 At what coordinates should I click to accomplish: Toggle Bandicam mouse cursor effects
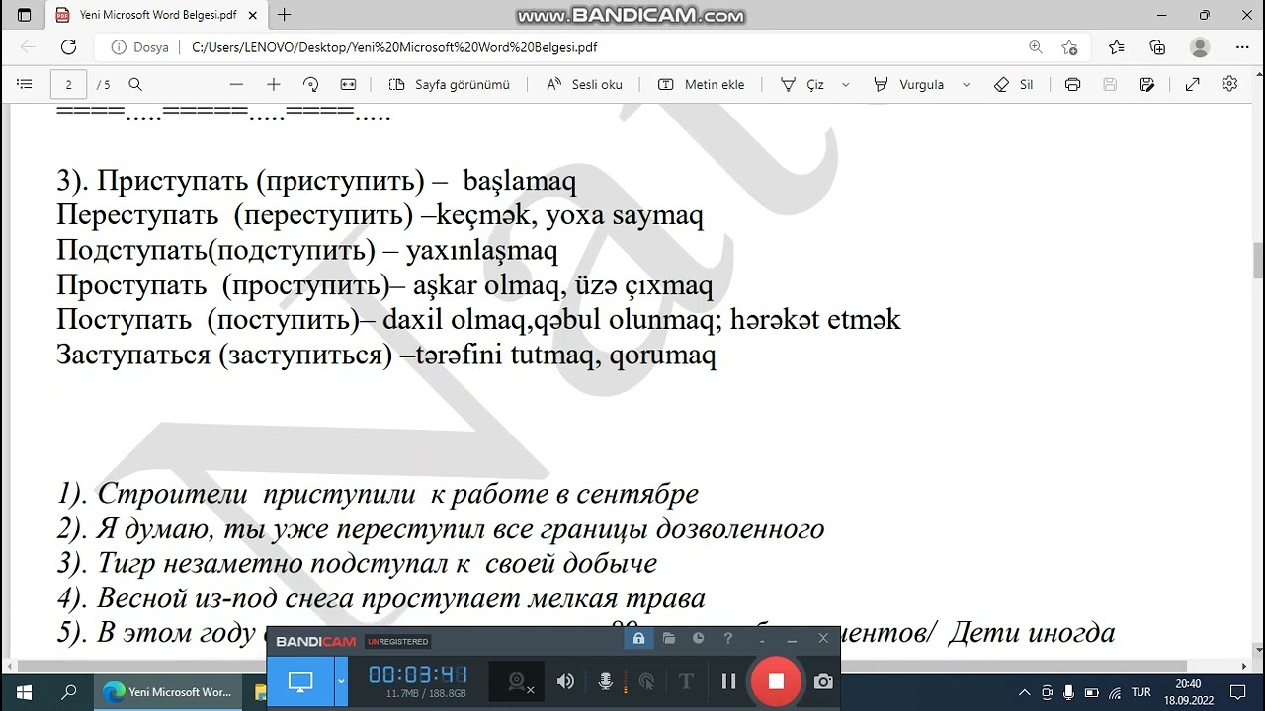(x=646, y=681)
